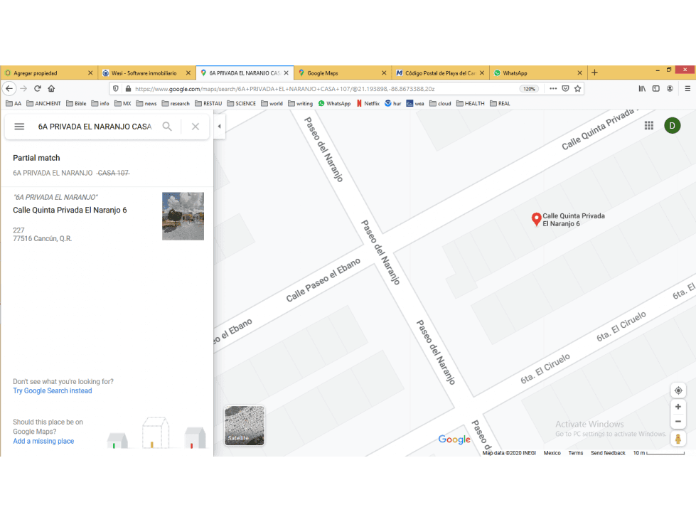Select the Street View pegman
This screenshot has width=696, height=522.
[678, 439]
